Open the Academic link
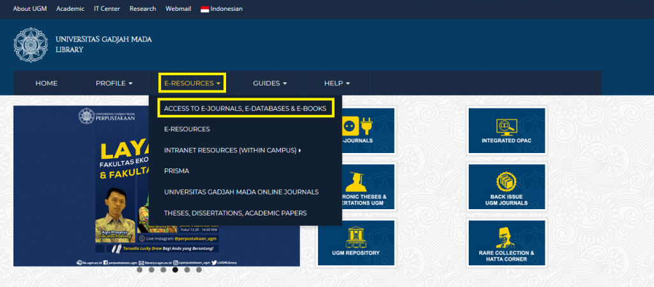 pyautogui.click(x=70, y=9)
